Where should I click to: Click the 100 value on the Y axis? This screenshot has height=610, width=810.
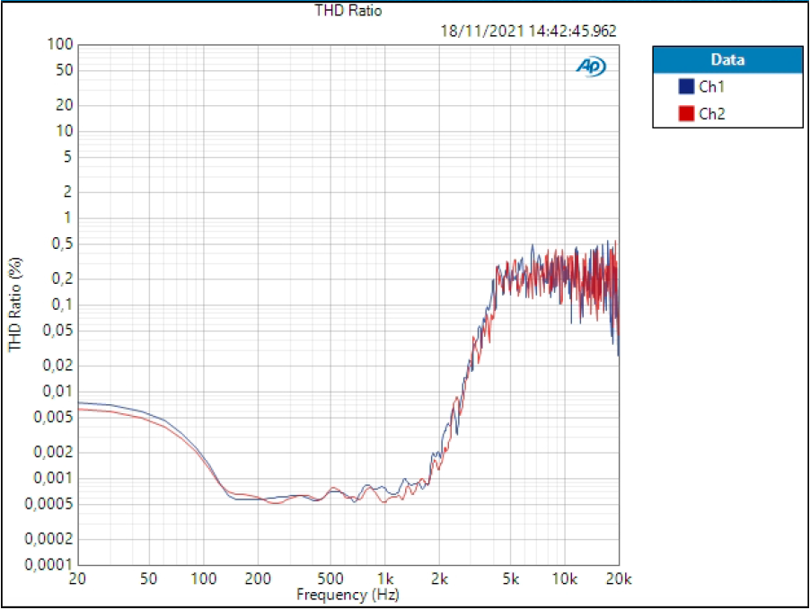coord(60,44)
